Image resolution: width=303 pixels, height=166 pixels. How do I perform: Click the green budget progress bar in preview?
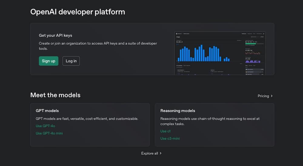251,44
